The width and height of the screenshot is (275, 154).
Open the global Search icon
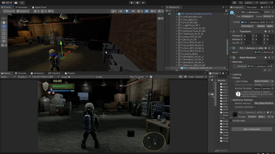point(241,3)
